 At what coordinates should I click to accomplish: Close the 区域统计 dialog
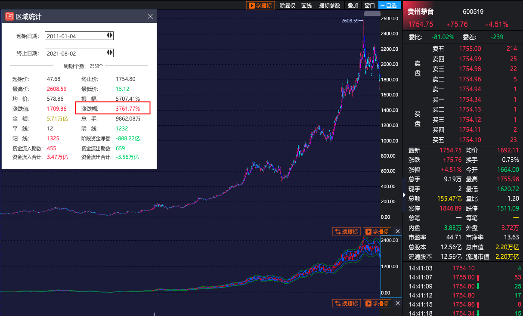(x=150, y=16)
